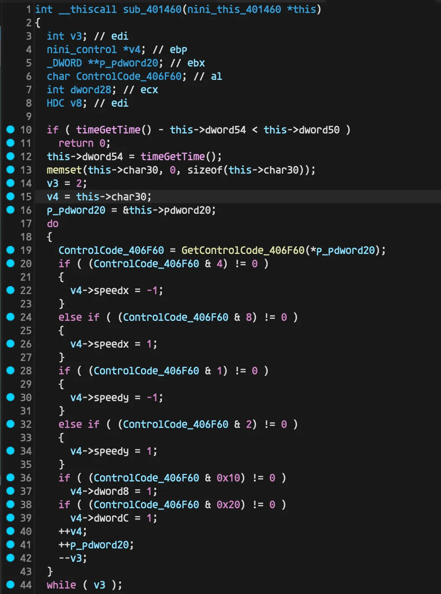Image resolution: width=441 pixels, height=594 pixels.
Task: Select _DWORD type on line 5
Action: [64, 63]
